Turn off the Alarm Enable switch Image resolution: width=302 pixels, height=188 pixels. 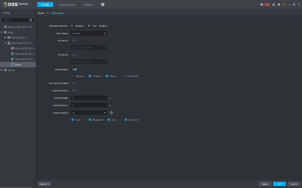click(x=74, y=69)
